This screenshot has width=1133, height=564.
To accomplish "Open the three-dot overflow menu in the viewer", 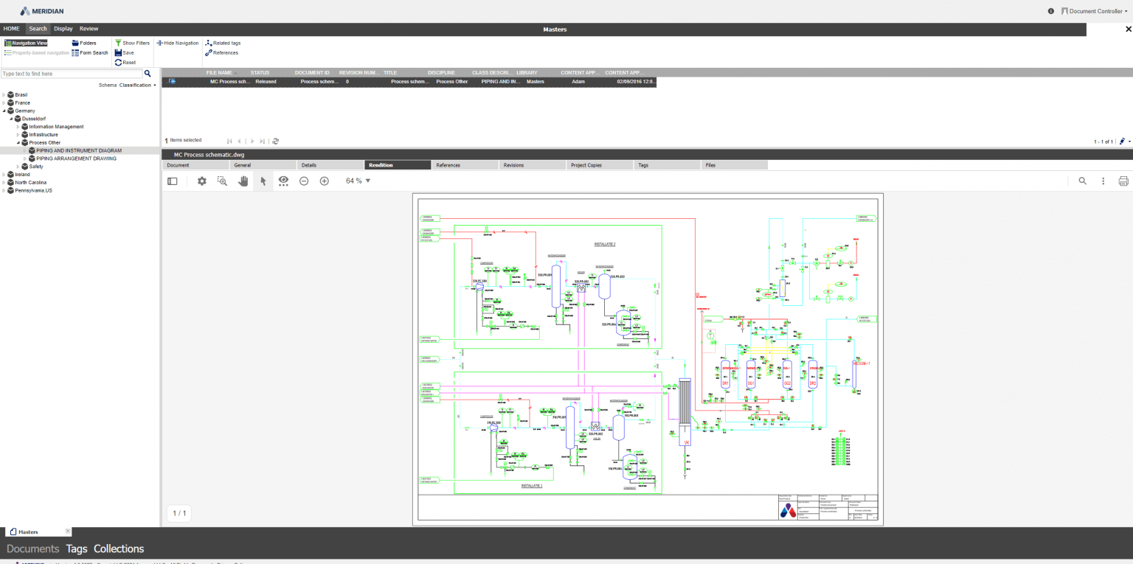I will [x=1103, y=181].
